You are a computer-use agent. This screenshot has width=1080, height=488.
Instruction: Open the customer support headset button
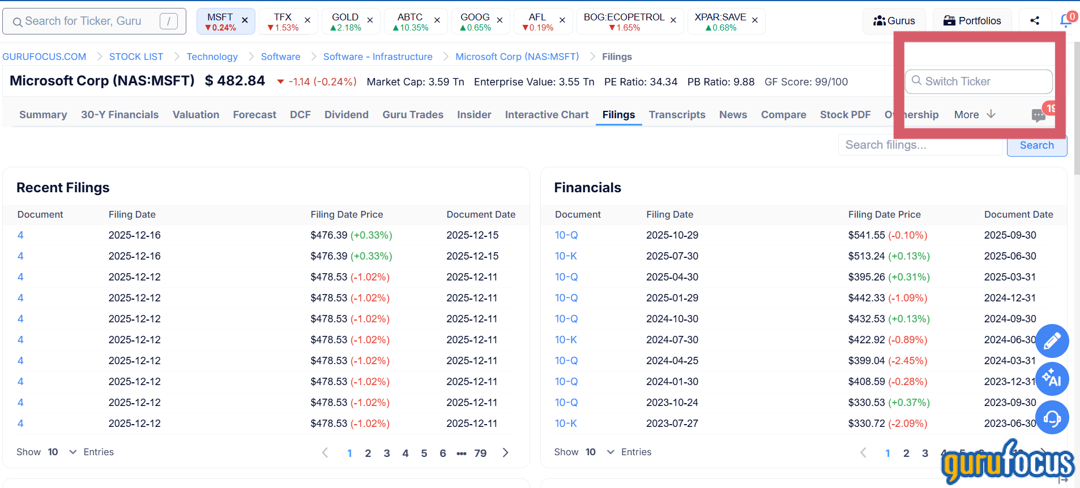(1052, 418)
